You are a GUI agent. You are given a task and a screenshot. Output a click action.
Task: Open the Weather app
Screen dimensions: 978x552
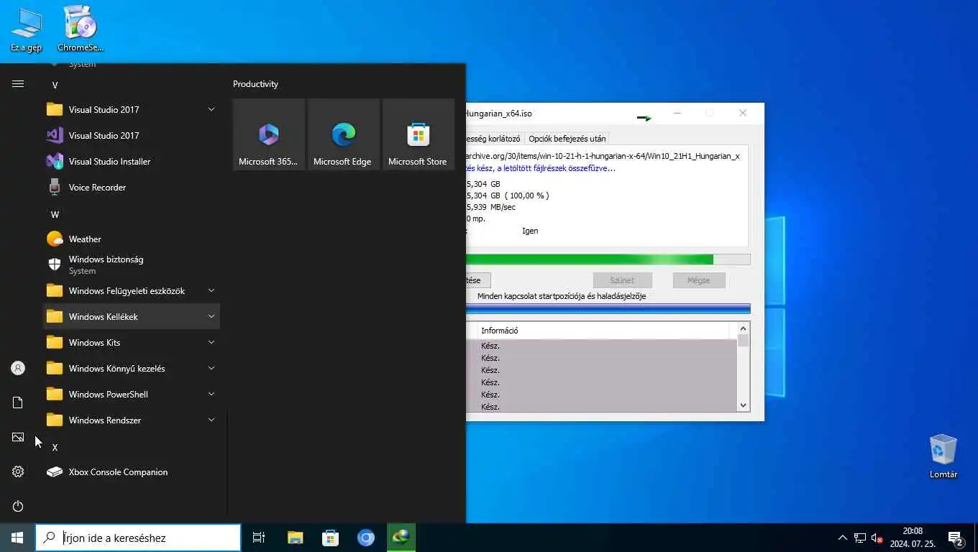point(132,239)
